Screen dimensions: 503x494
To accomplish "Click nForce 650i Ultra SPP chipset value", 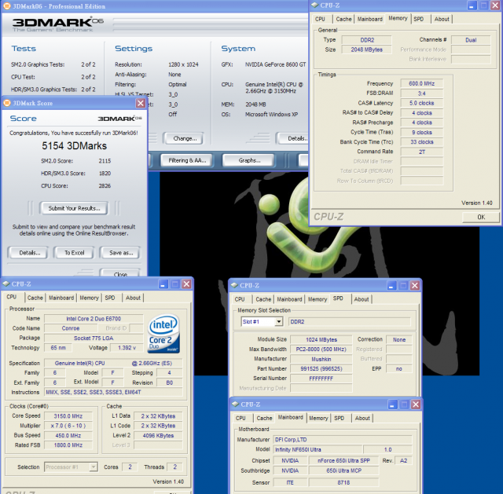I will tap(343, 461).
